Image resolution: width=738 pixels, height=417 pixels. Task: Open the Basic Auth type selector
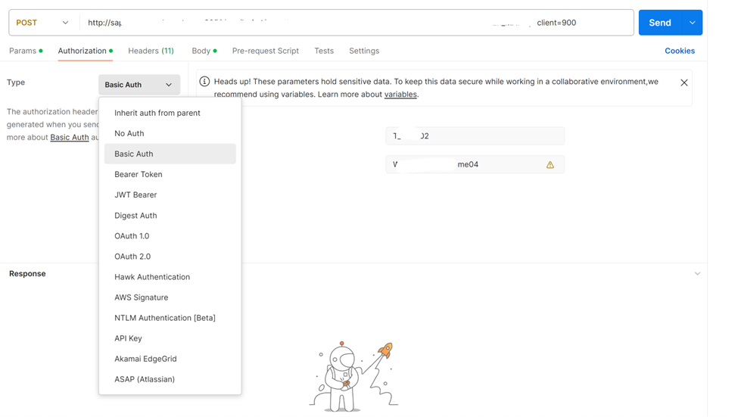[x=139, y=85]
